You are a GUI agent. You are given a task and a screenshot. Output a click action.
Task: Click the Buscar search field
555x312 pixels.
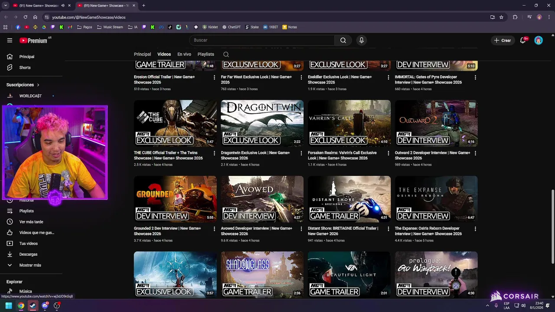pos(262,40)
